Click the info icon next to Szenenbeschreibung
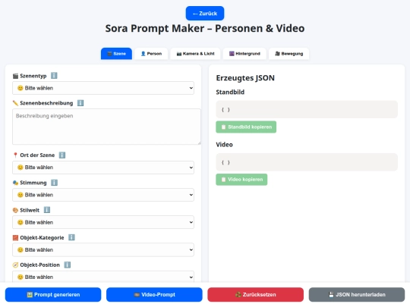Viewport: 410px width, 307px height. (80, 103)
